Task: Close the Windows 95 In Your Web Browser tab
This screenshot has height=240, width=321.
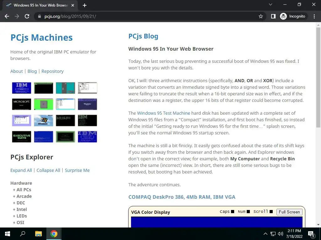Action: (x=73, y=5)
